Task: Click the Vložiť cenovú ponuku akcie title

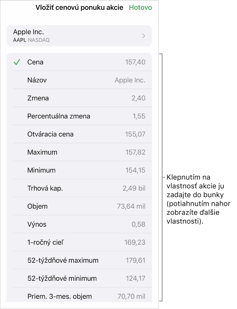Action: pos(79,8)
